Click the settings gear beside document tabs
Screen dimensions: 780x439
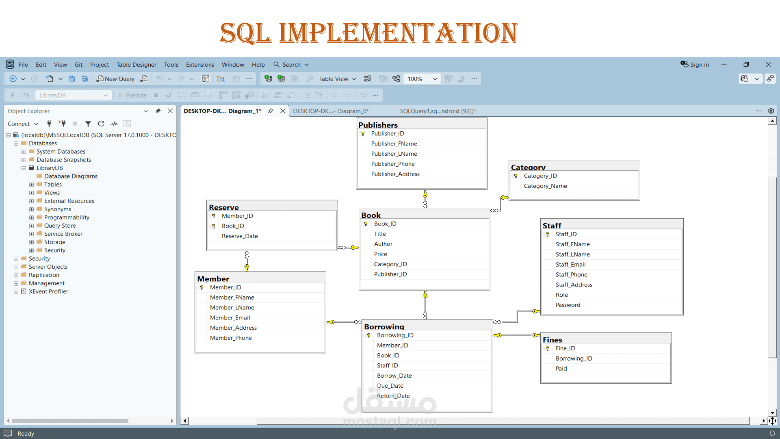(x=771, y=111)
